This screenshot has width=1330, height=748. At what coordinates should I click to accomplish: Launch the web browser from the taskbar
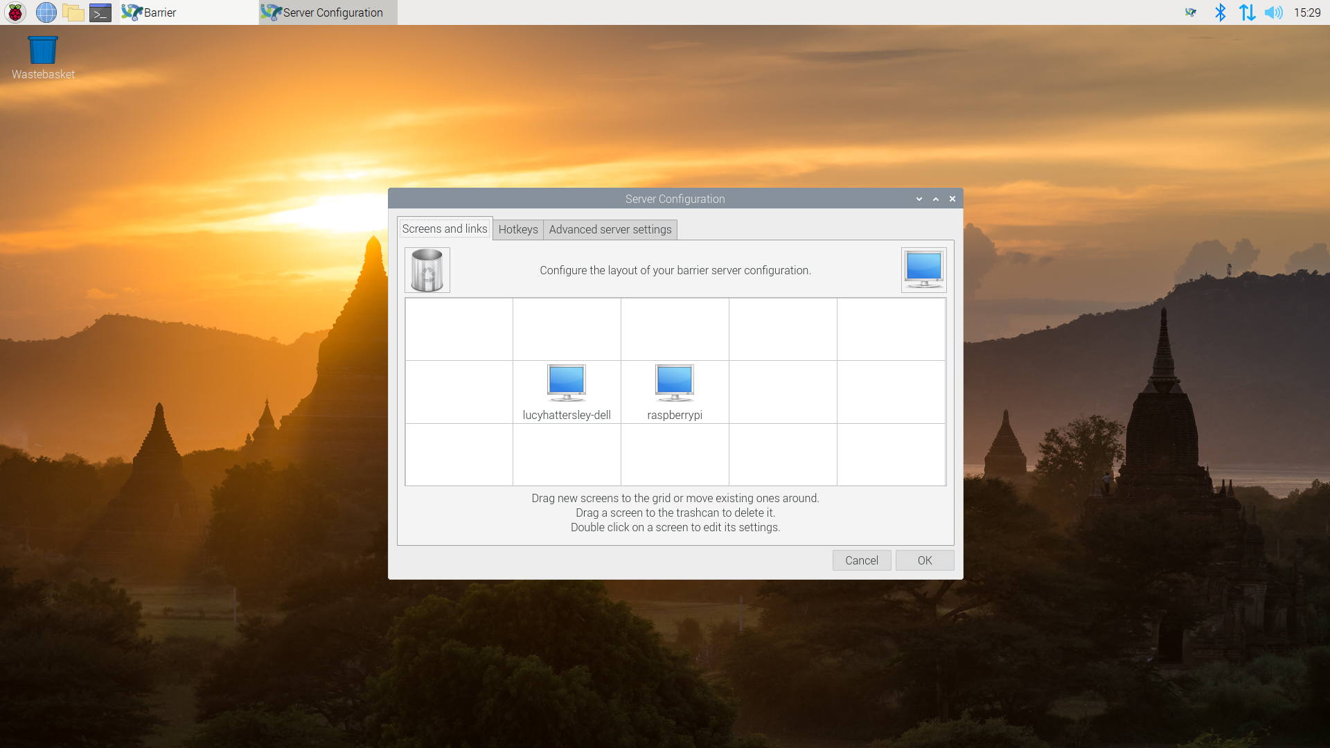[x=46, y=12]
